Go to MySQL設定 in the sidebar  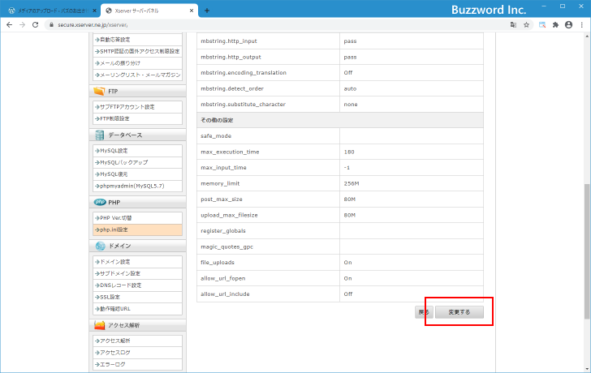point(114,150)
